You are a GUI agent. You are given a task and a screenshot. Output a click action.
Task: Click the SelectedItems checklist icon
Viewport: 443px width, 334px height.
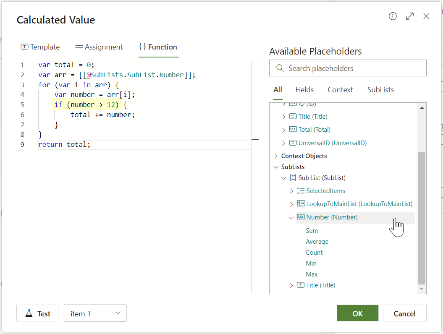coord(300,191)
